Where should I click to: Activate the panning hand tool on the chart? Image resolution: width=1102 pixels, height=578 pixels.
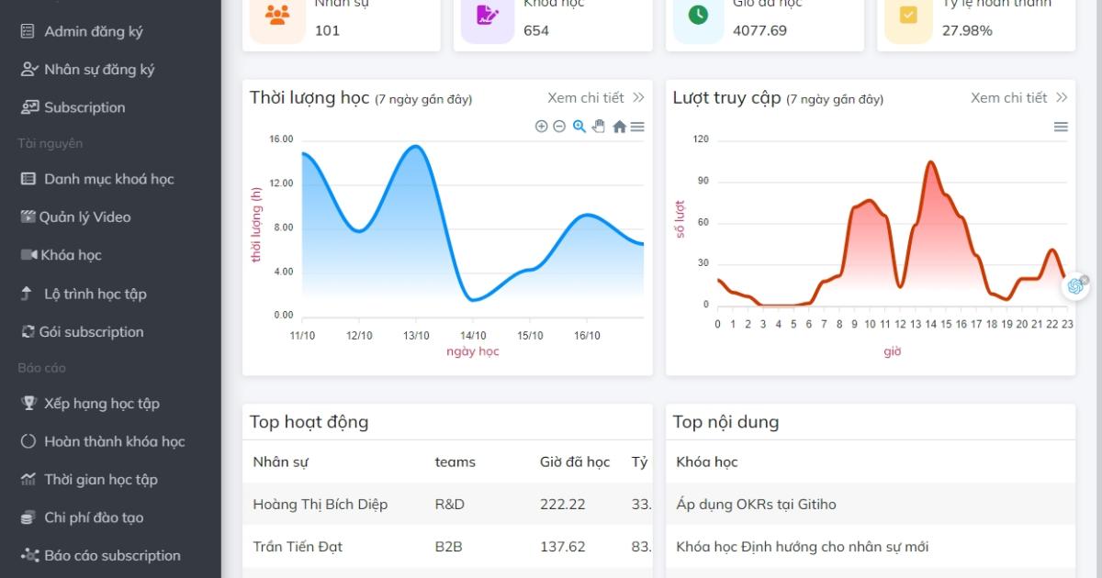click(x=599, y=127)
